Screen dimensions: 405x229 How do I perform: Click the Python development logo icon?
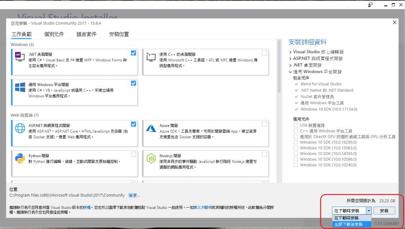click(20, 158)
